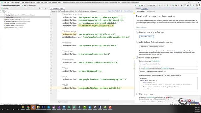The image size is (201, 113).
Task: Click the firebase-auth dependency line in the editor
Action: tap(91, 88)
